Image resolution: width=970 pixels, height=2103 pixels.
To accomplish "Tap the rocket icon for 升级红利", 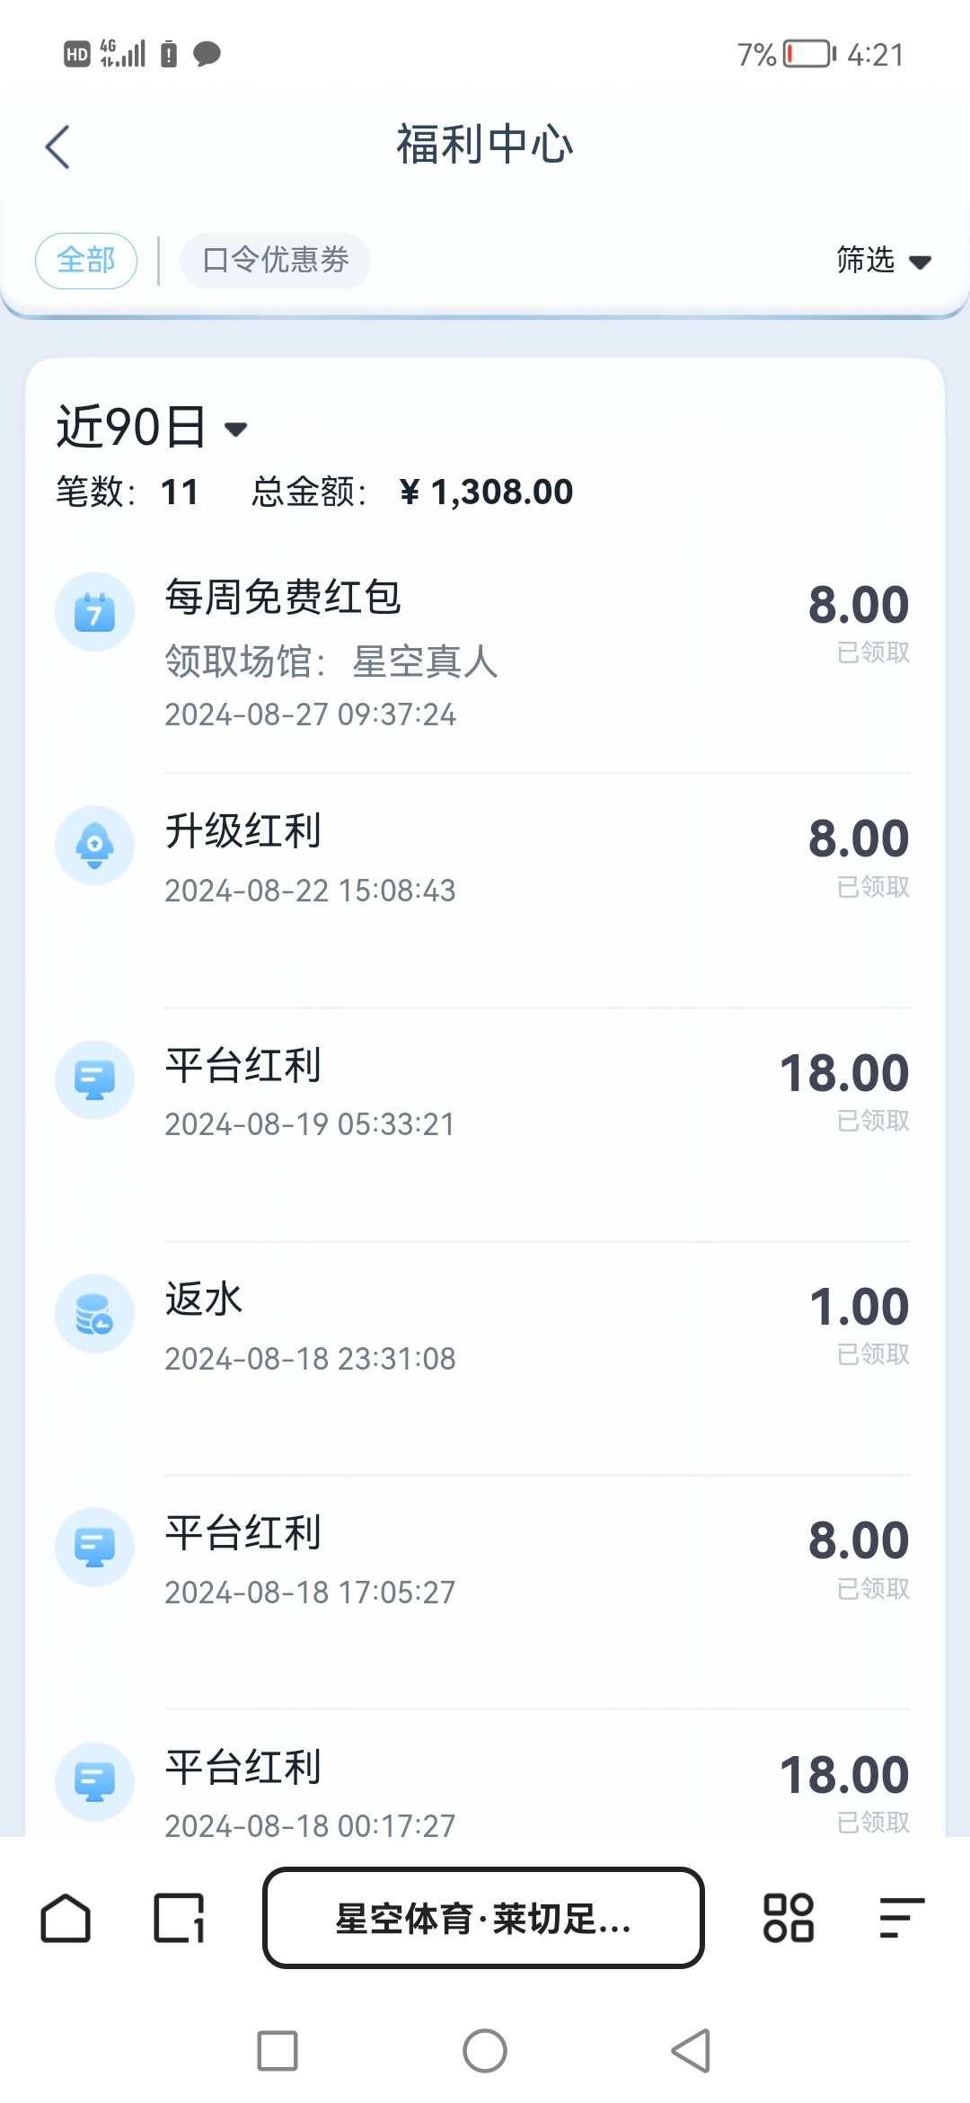I will pos(94,846).
